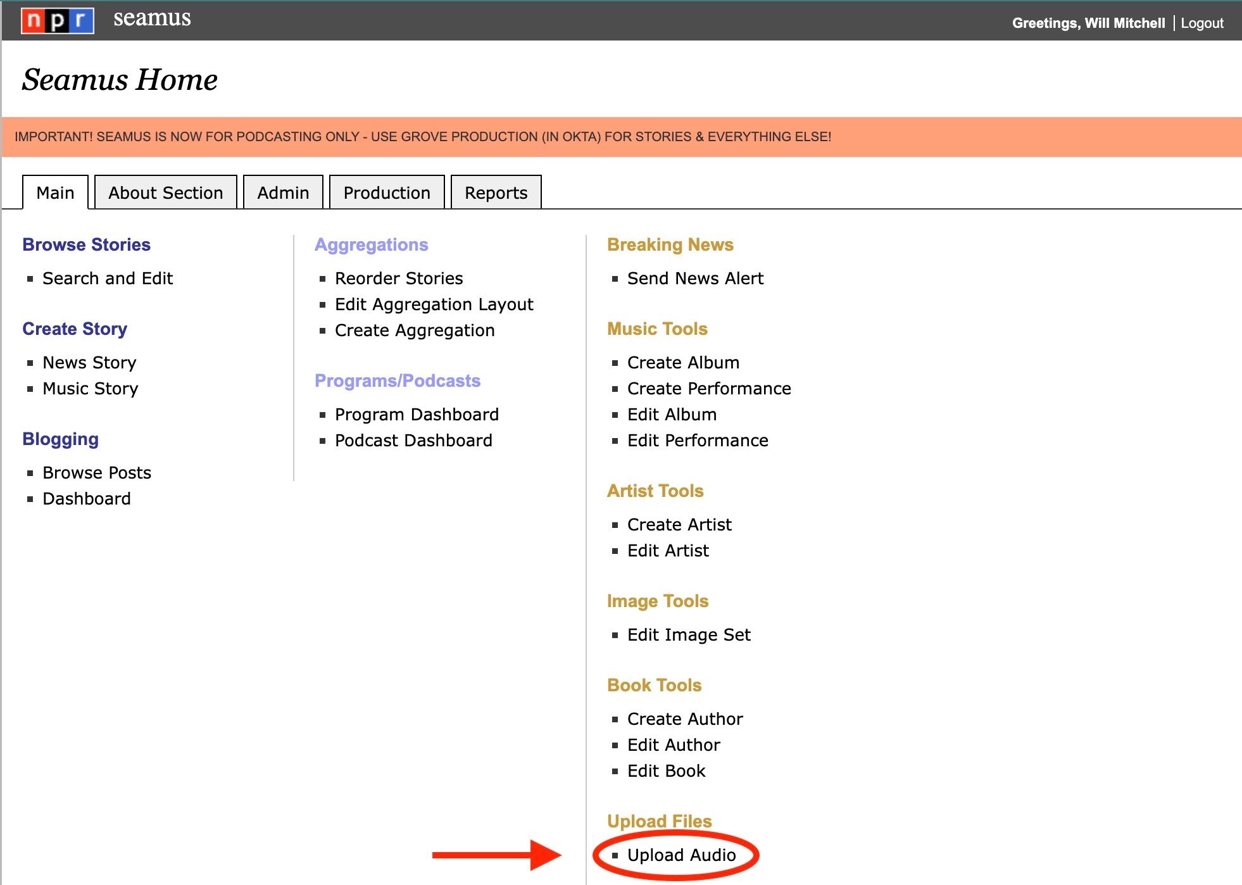1242x885 pixels.
Task: Open the Admin tab
Action: [283, 192]
